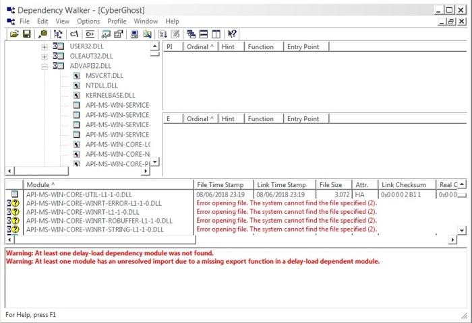Click the Cascade windows icon
Screen dimensions: 472x323
click(191, 34)
